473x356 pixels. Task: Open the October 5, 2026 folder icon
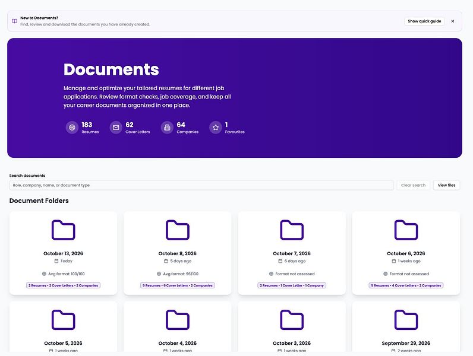[x=64, y=320]
